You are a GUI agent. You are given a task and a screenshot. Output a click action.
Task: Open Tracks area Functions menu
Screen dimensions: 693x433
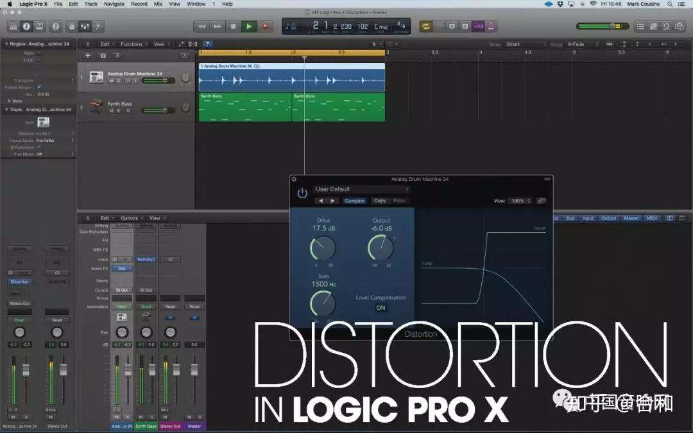[x=133, y=44]
